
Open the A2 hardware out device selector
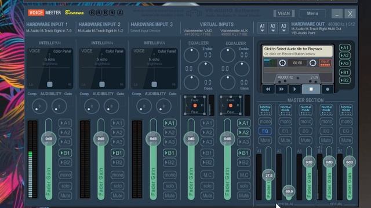click(x=273, y=28)
